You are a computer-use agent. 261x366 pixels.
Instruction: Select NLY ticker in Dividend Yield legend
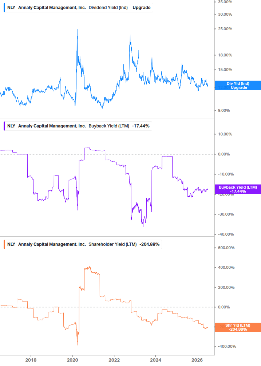(x=11, y=8)
